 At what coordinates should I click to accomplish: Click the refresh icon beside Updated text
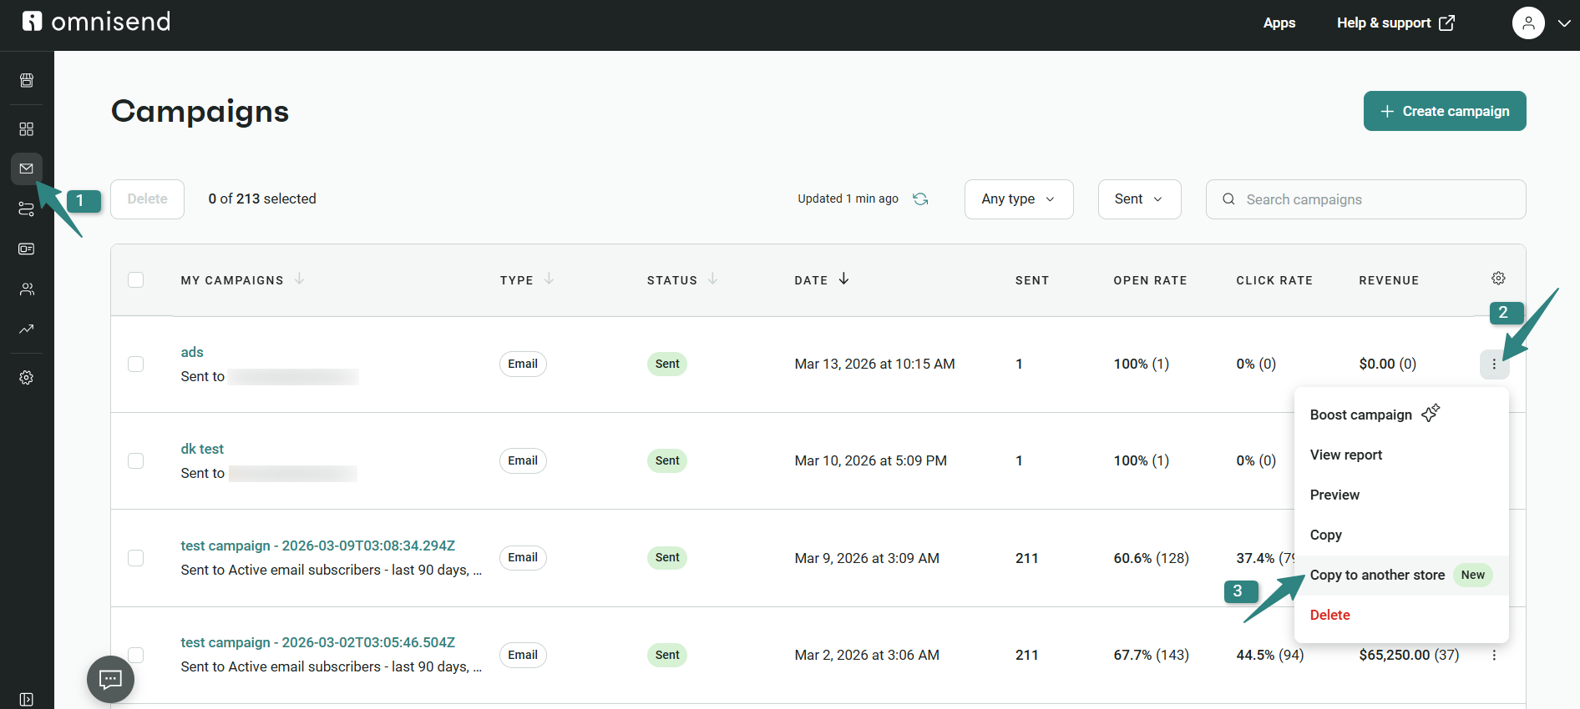(x=920, y=199)
